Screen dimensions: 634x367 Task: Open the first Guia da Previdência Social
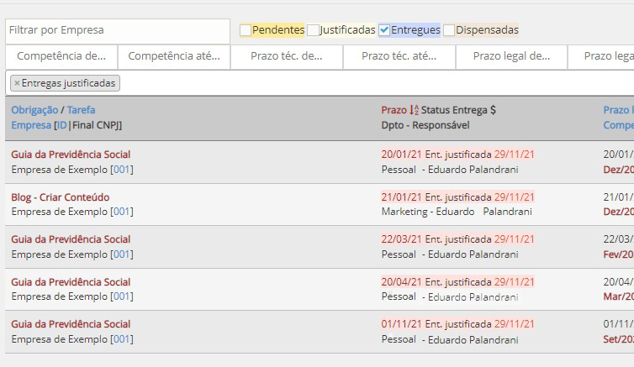[x=71, y=155]
